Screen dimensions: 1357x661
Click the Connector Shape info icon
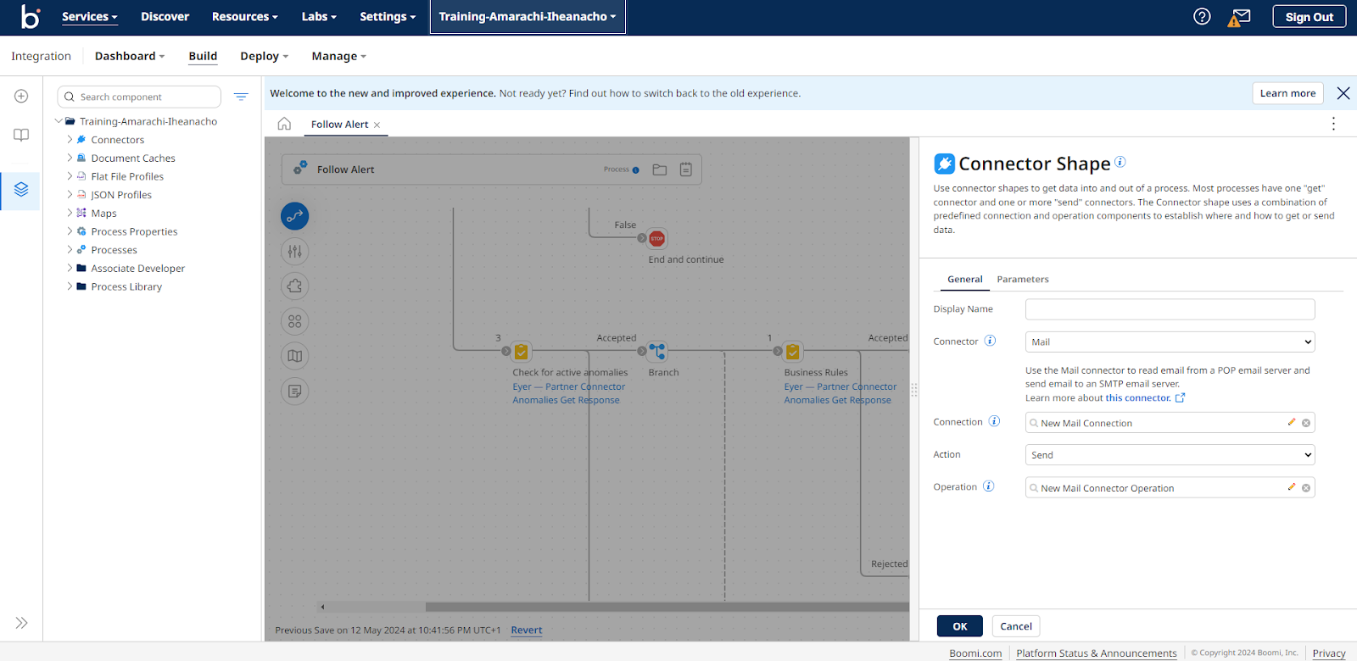pos(1120,162)
